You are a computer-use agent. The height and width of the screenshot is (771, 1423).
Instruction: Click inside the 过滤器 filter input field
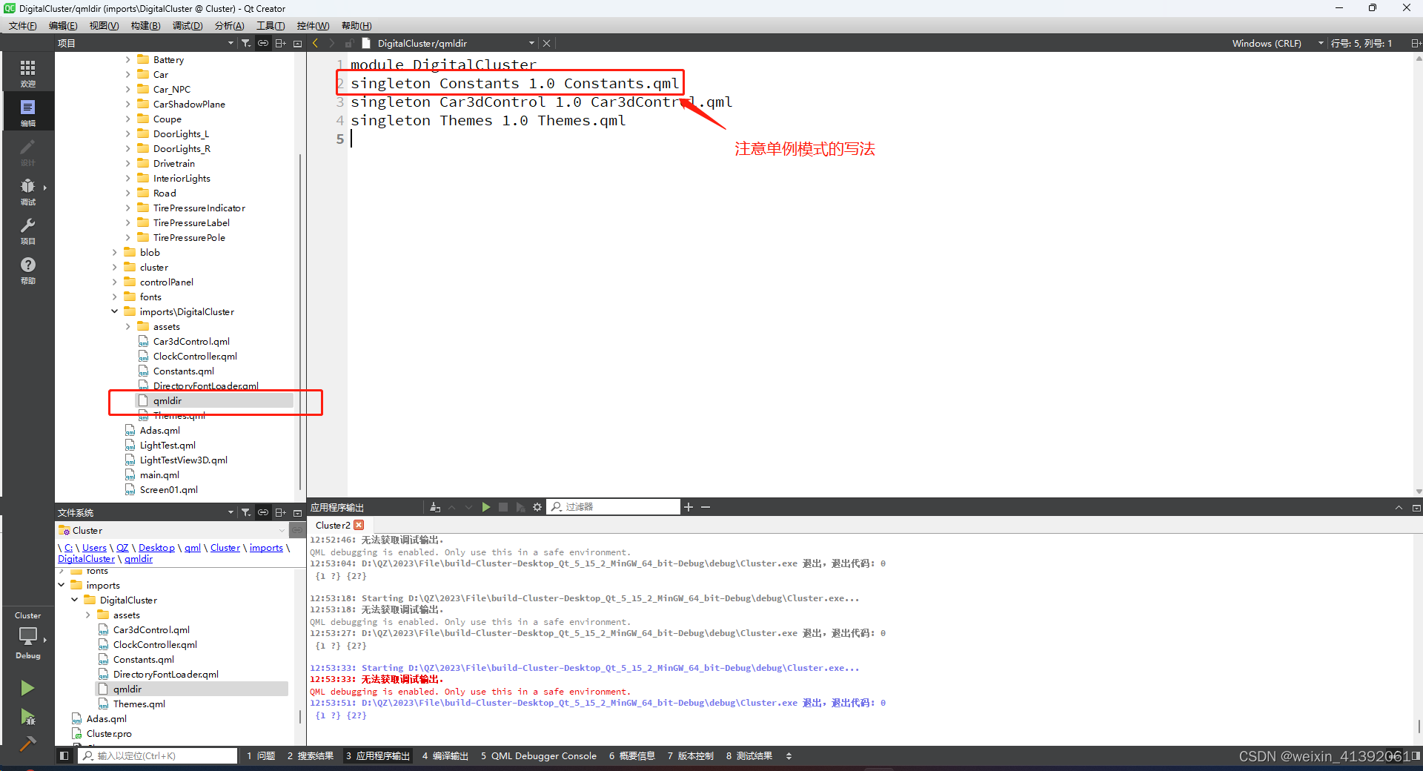623,507
